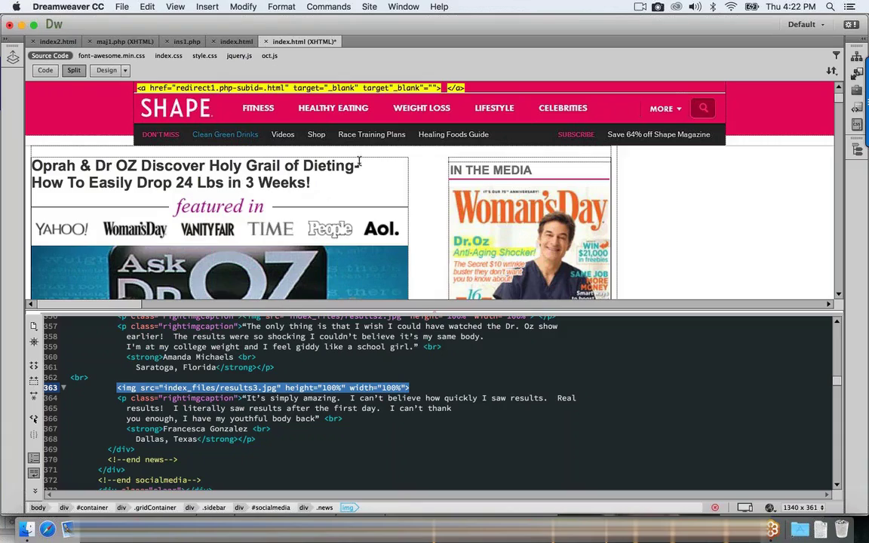Click the Select Parent Tag icon
The height and width of the screenshot is (543, 869).
tap(34, 419)
